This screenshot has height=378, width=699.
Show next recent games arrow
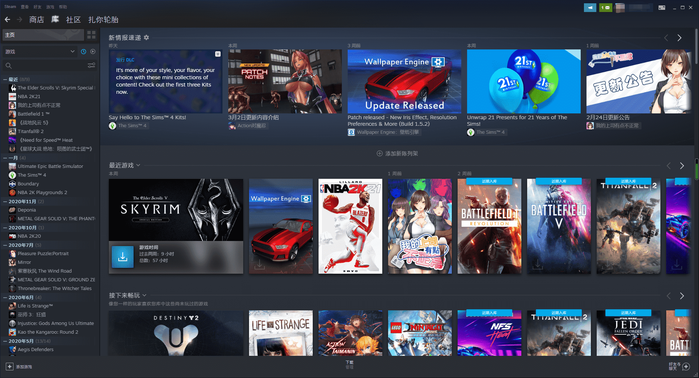[x=682, y=166]
